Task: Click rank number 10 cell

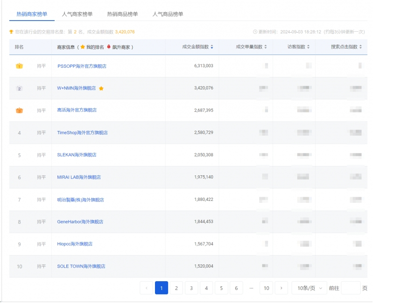Action: (20, 266)
